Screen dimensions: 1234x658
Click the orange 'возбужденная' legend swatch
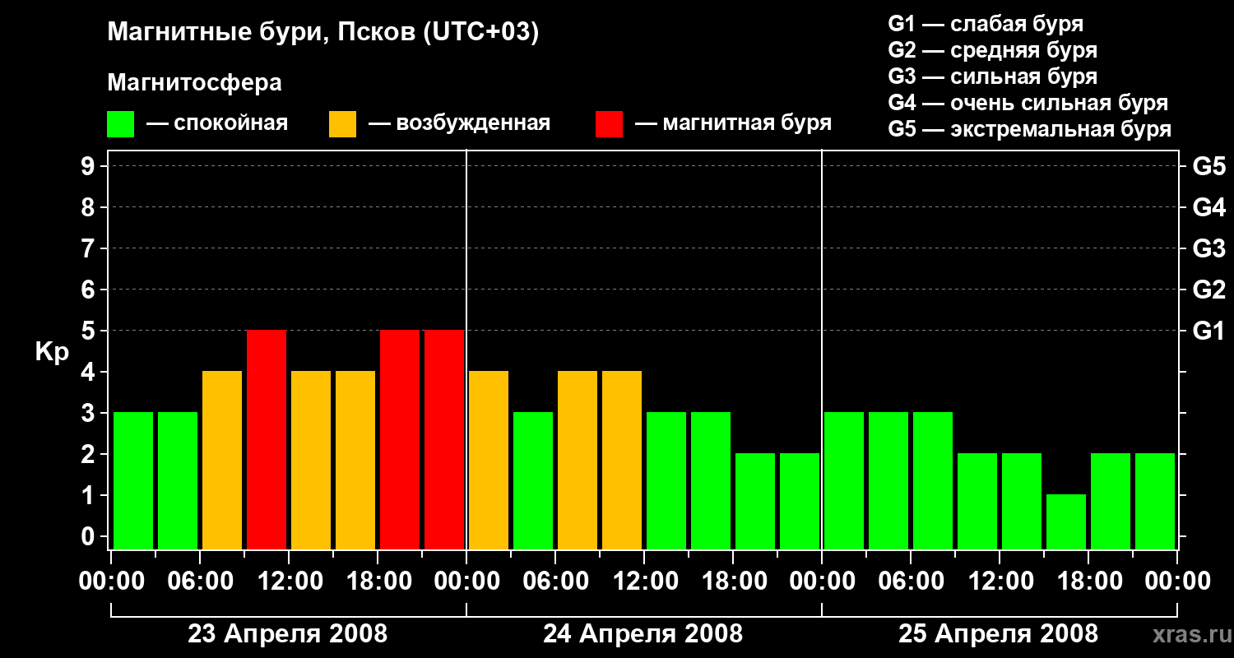click(342, 124)
